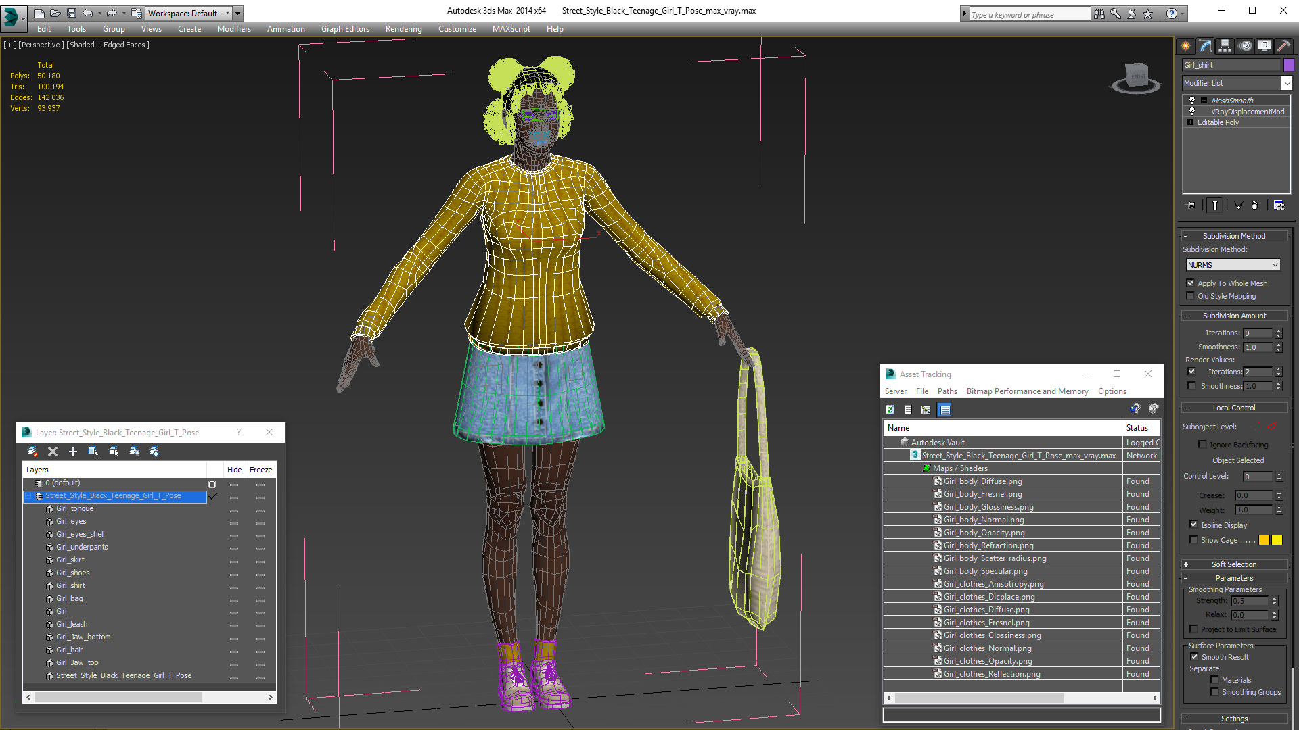This screenshot has width=1299, height=730.
Task: Open the Rendering menu
Action: click(403, 29)
